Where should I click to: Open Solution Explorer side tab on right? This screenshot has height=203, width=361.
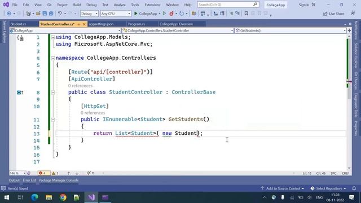click(x=356, y=55)
